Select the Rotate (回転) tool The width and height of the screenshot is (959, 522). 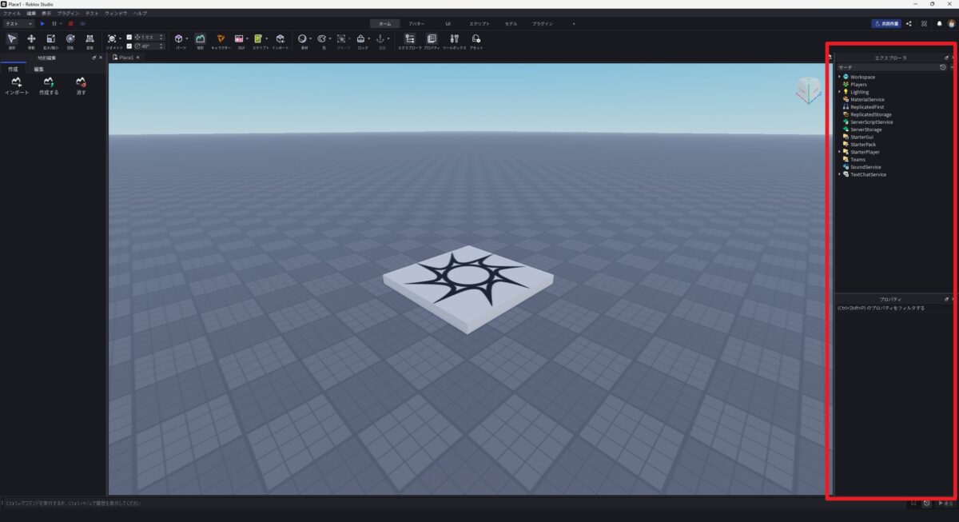70,40
